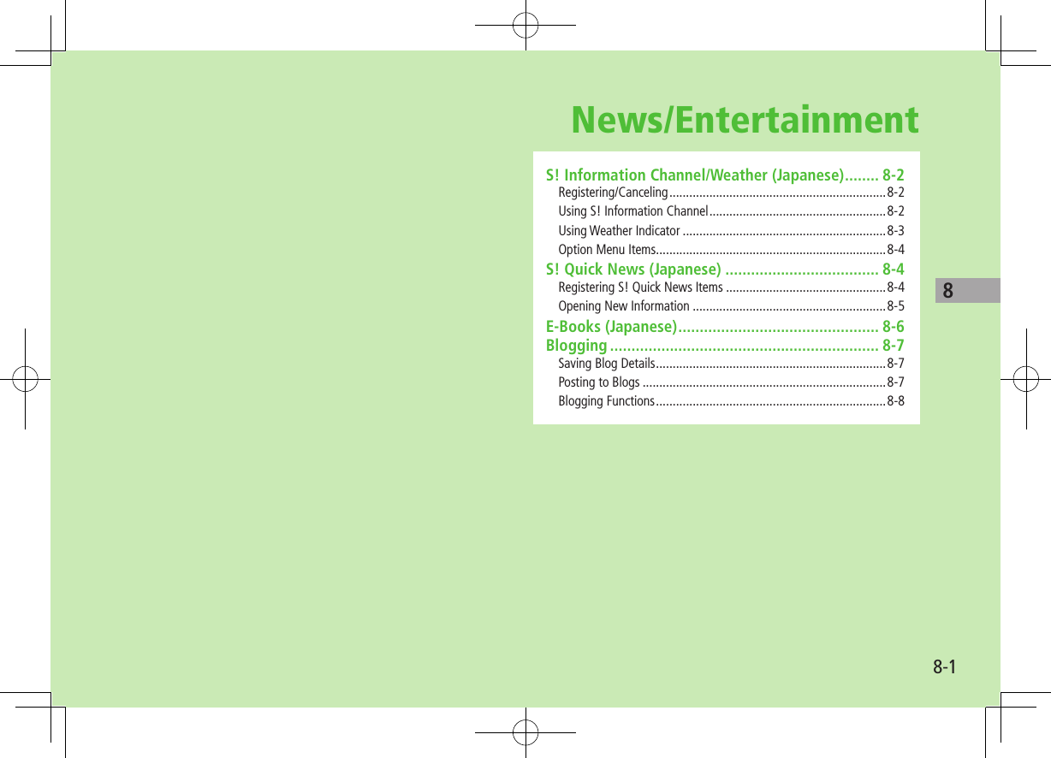The width and height of the screenshot is (1051, 758).
Task: Open the 'S! Quick News (Japanese)' section heading
Action: coord(725,269)
